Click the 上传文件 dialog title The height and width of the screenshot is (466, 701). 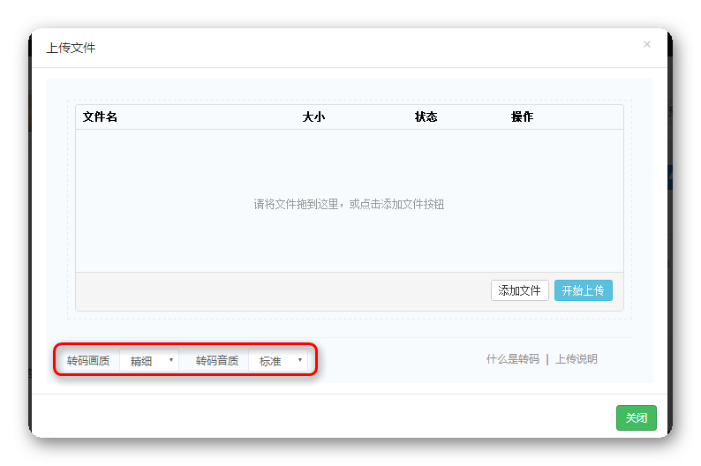tap(71, 48)
